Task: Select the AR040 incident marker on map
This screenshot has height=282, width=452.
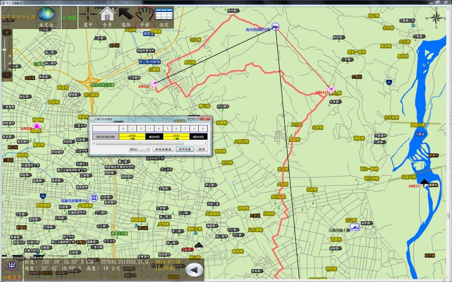Action: [x=154, y=84]
